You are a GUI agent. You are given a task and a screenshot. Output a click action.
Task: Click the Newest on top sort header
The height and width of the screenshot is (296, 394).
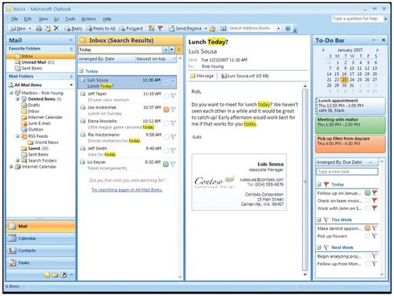pos(156,59)
